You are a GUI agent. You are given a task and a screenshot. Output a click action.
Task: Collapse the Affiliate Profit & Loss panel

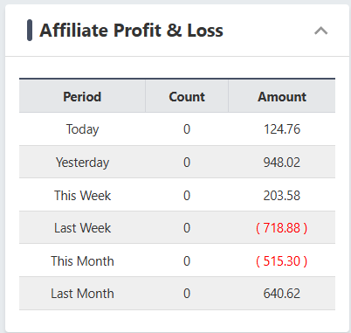321,31
